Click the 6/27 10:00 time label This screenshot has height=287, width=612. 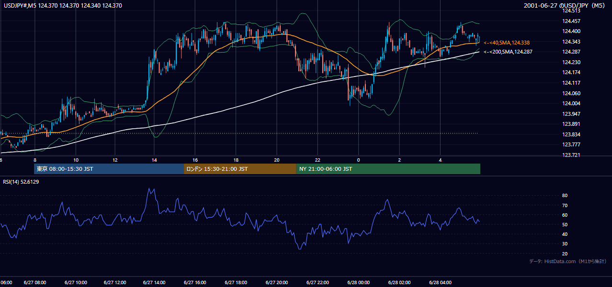point(75,283)
